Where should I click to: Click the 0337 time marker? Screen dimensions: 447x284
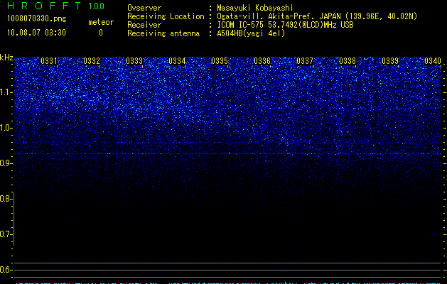point(305,61)
